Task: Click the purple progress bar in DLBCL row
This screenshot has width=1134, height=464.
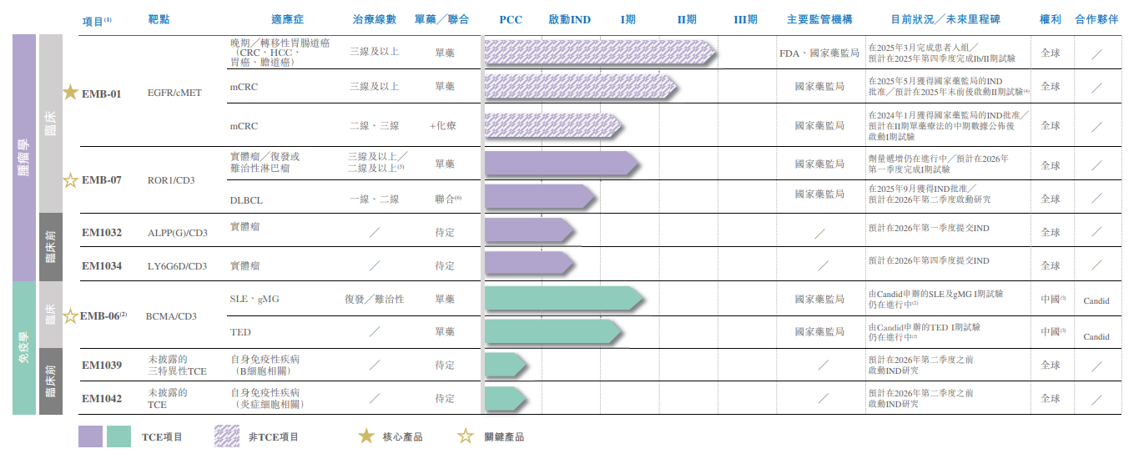Action: click(540, 197)
